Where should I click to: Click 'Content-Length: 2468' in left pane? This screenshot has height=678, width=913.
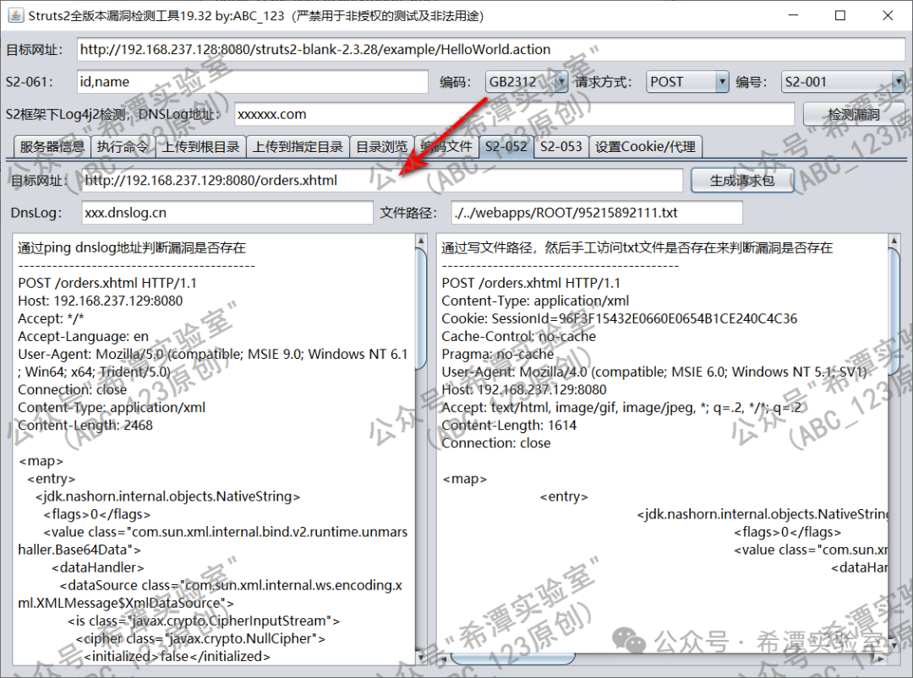click(x=85, y=425)
